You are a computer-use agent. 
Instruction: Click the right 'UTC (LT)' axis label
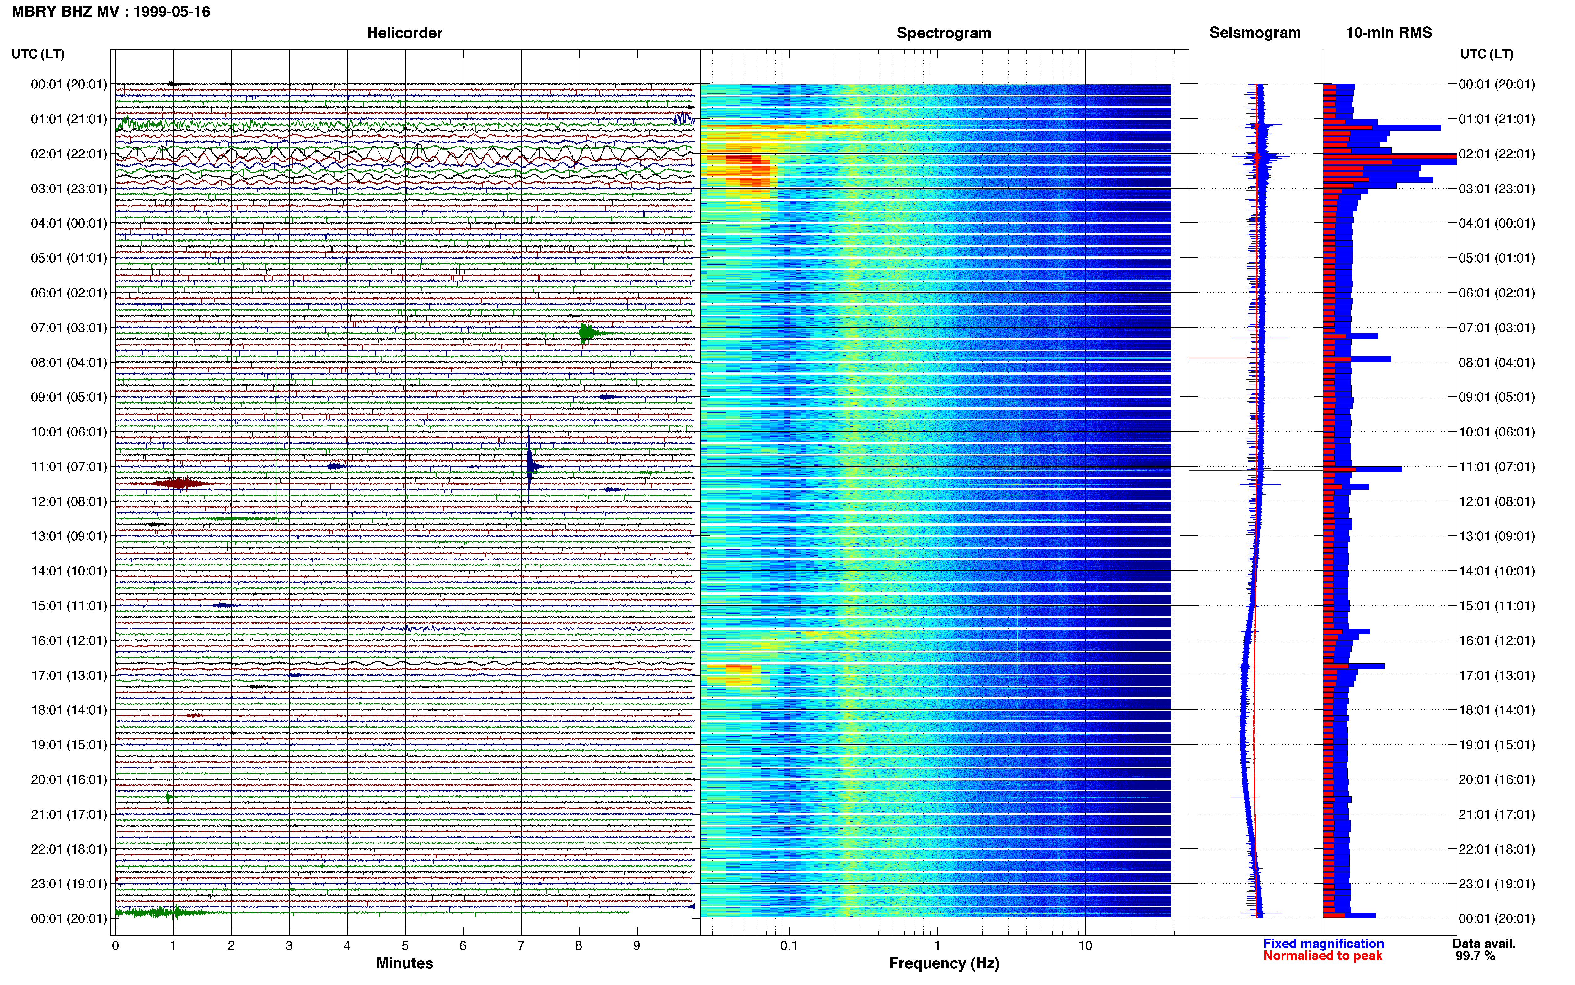pos(1487,53)
